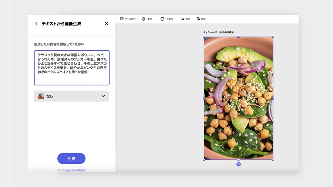Open the 背景色 background color tool
Screen dimensions: 333x187
coord(167,19)
